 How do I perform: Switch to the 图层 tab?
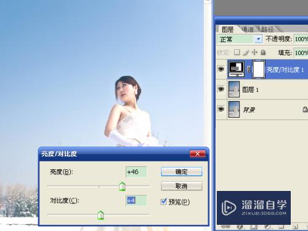pos(227,30)
